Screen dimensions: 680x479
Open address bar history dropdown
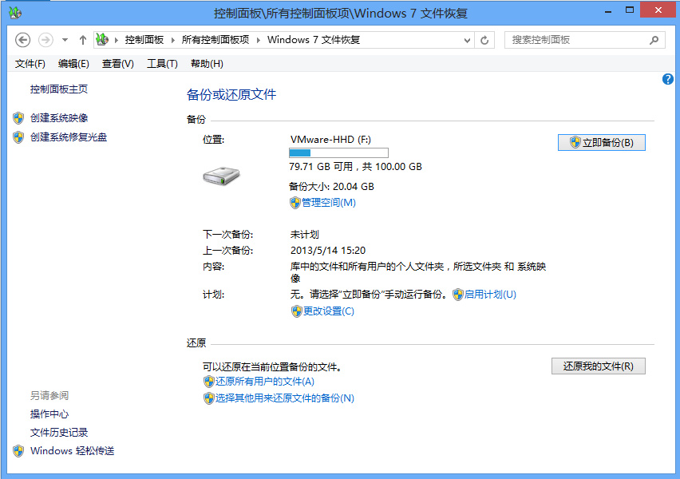click(x=467, y=41)
